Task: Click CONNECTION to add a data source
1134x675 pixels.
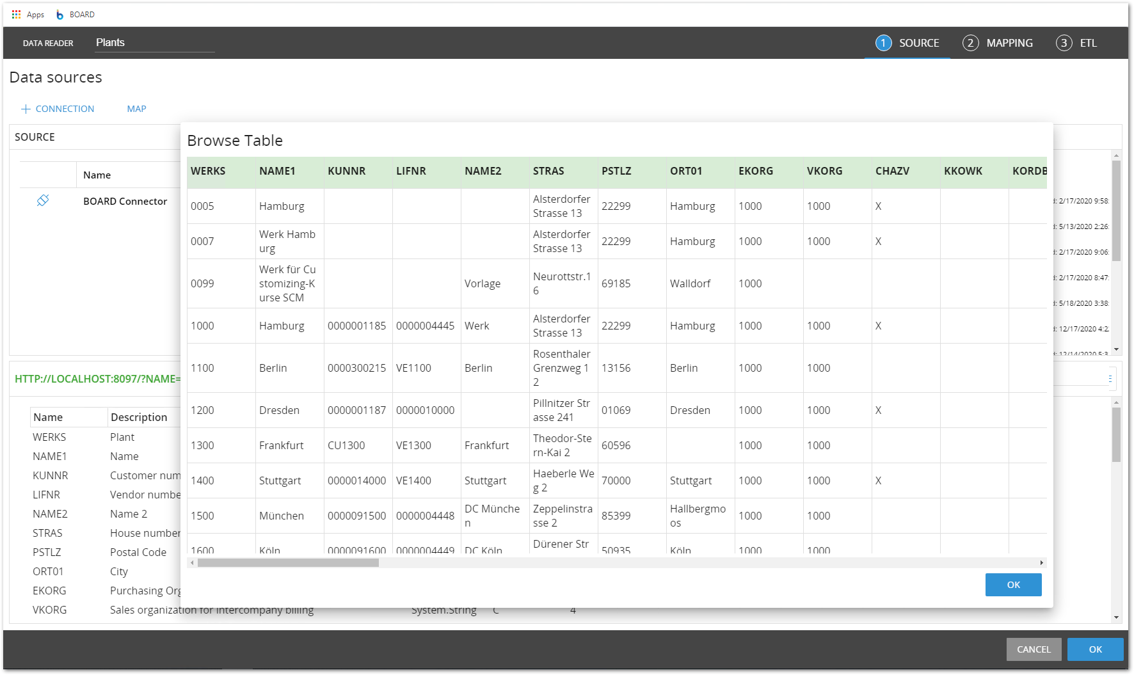Action: click(65, 109)
